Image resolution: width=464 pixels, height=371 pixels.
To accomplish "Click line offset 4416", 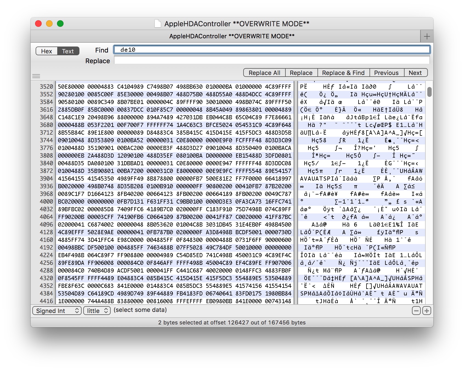I will 46,301.
